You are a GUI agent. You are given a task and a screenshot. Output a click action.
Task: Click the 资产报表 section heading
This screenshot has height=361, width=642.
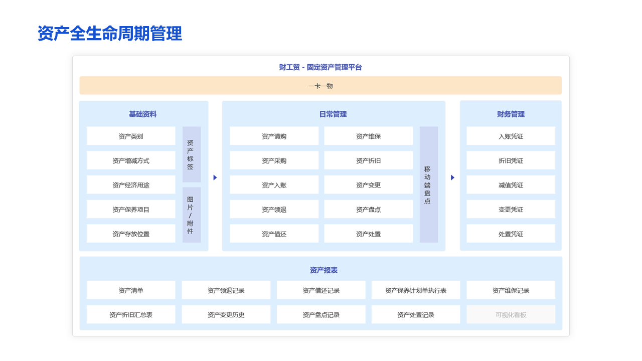(324, 270)
